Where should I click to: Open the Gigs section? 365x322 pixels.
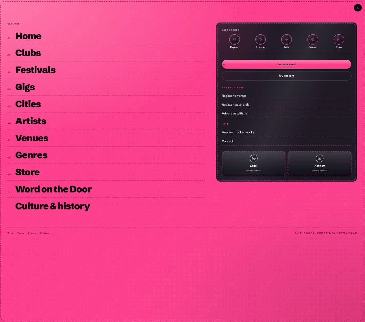pos(25,87)
